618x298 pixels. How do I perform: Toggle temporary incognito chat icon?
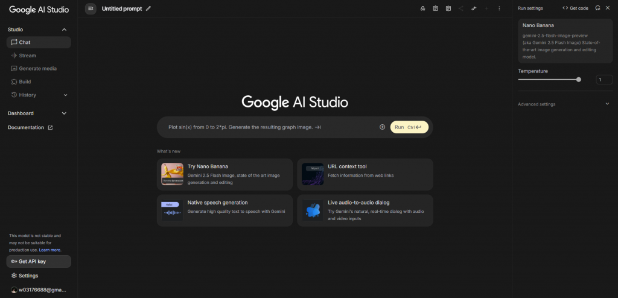pyautogui.click(x=422, y=8)
